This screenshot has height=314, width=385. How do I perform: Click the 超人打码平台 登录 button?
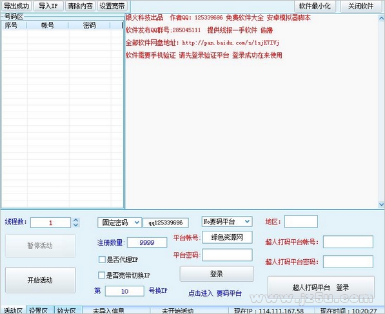pyautogui.click(x=321, y=287)
